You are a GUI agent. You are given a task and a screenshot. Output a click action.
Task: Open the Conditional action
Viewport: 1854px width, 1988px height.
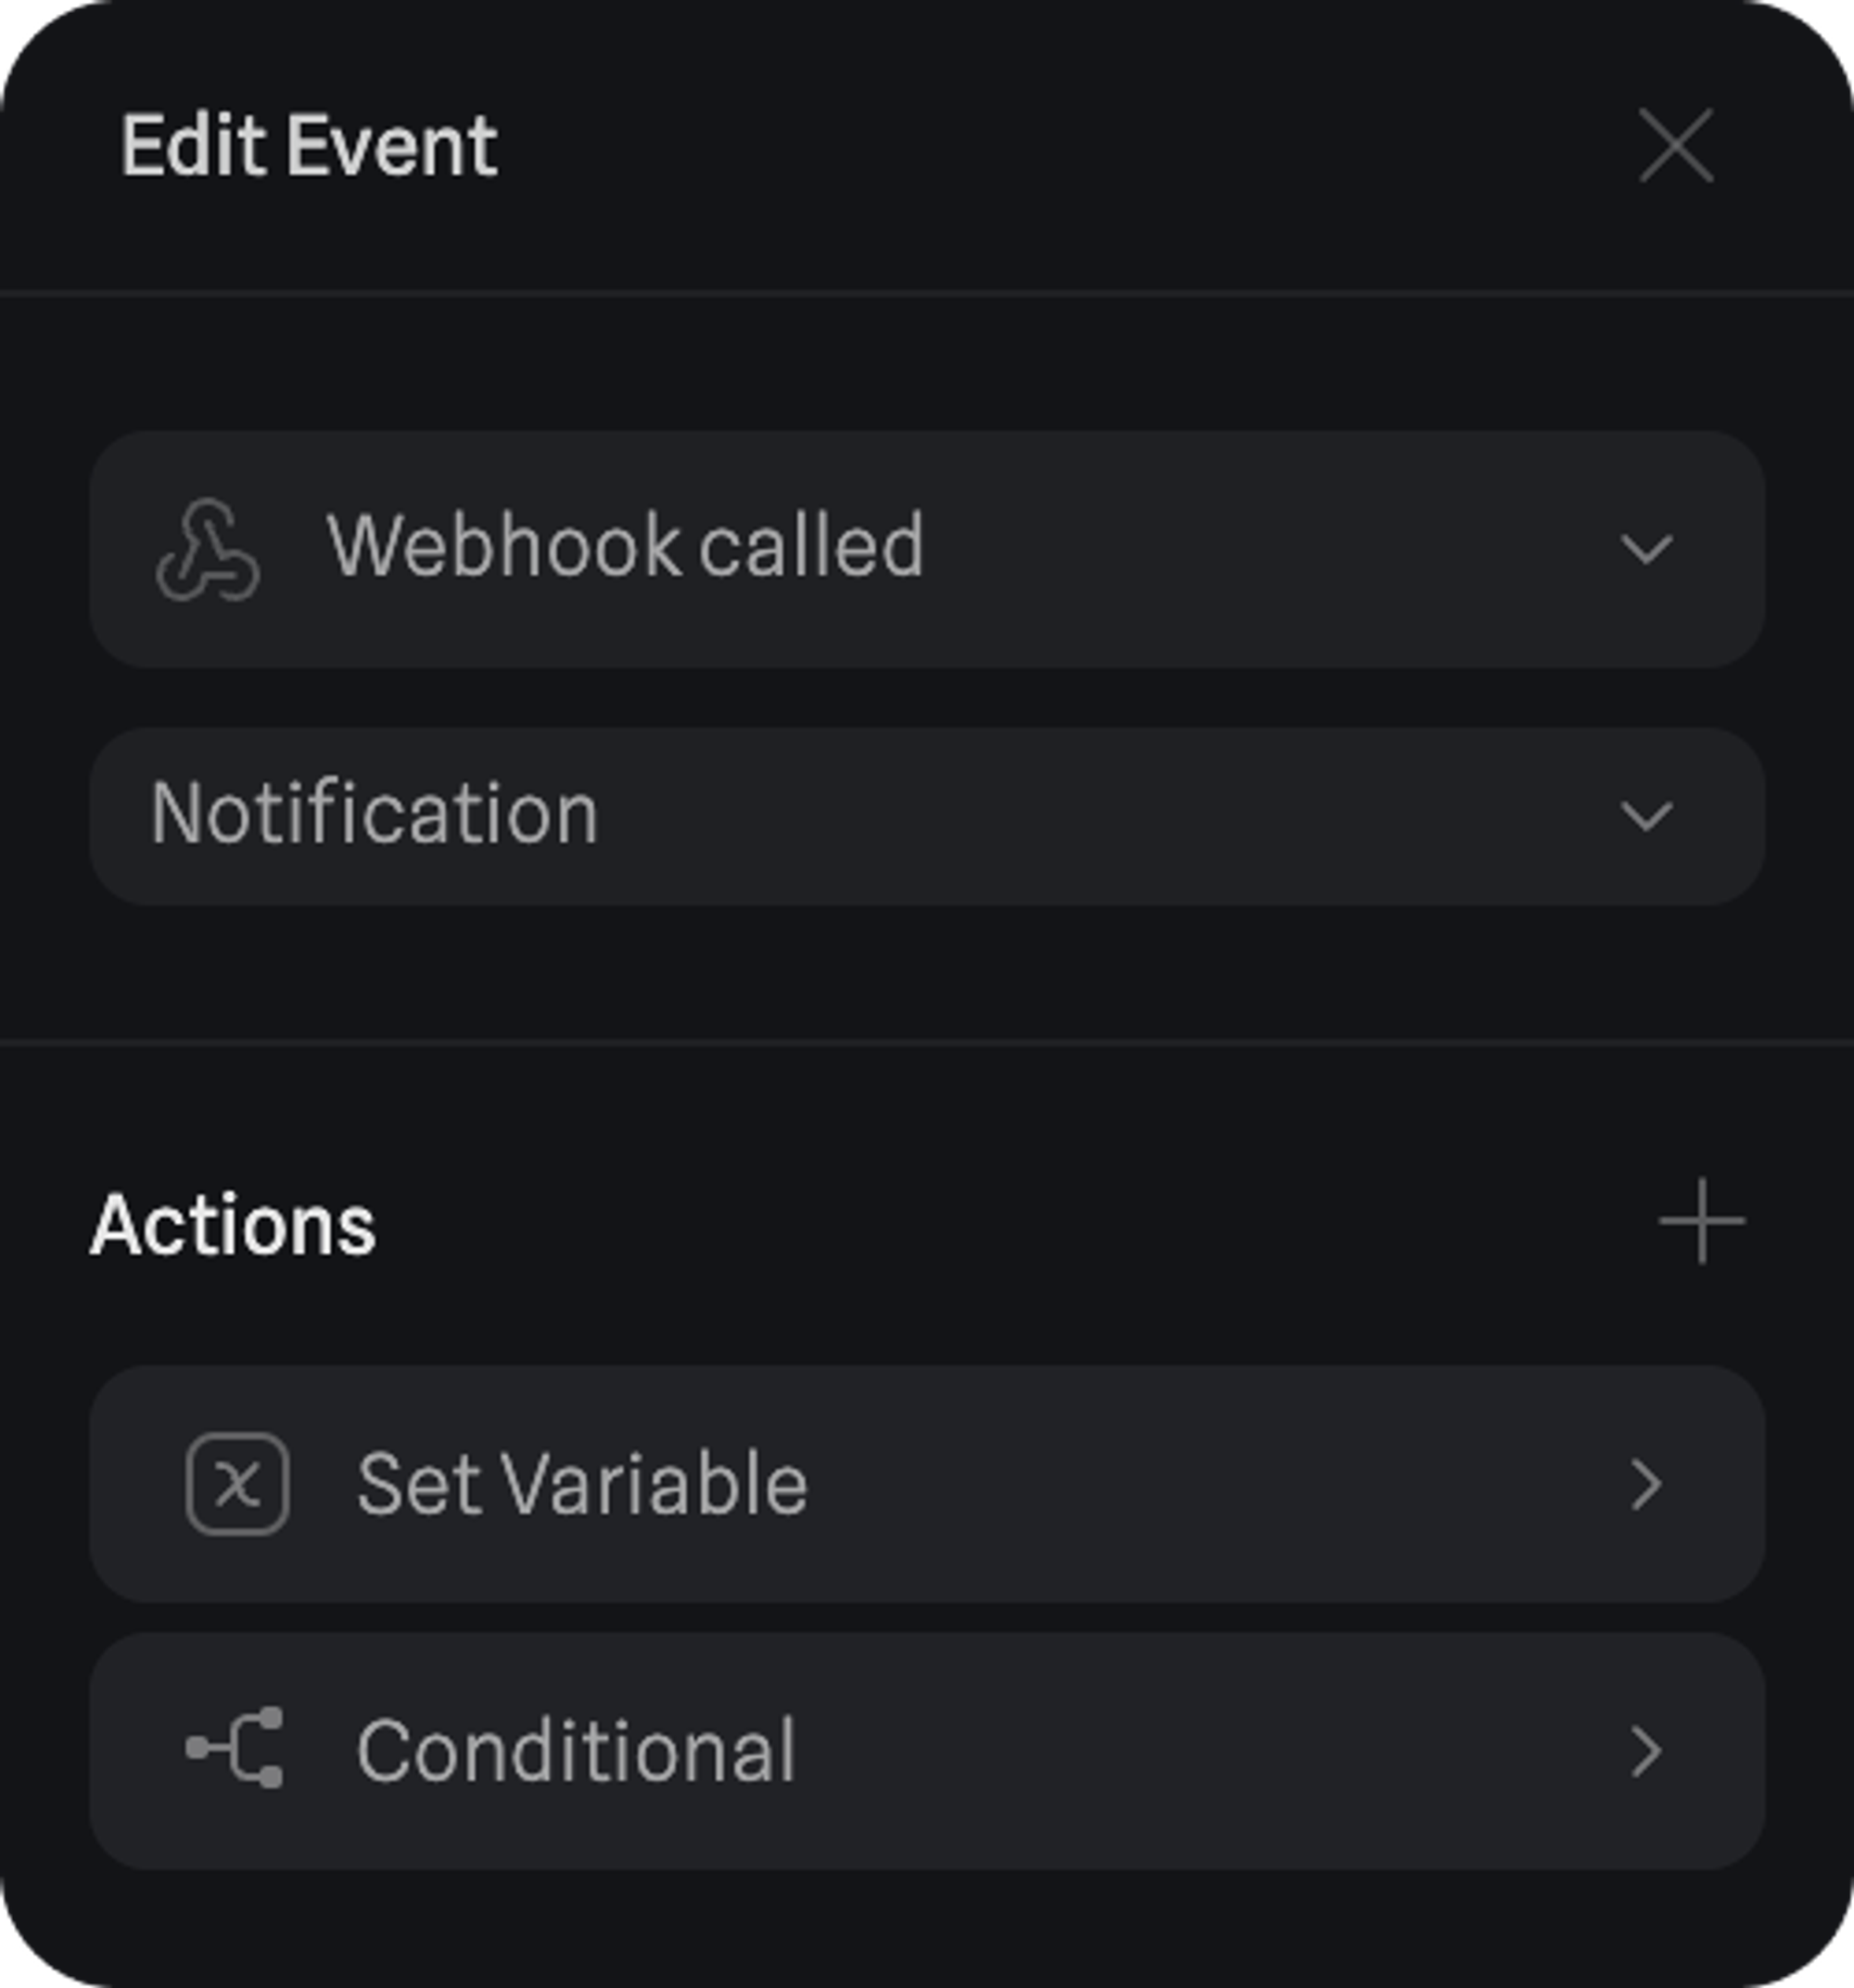pyautogui.click(x=926, y=1750)
